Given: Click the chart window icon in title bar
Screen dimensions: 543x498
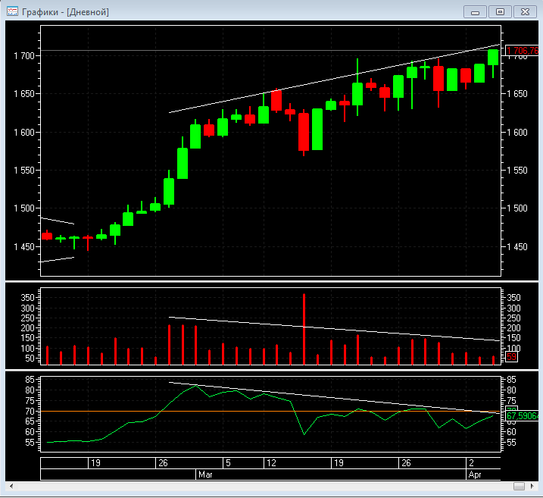Looking at the screenshot, I should [11, 11].
